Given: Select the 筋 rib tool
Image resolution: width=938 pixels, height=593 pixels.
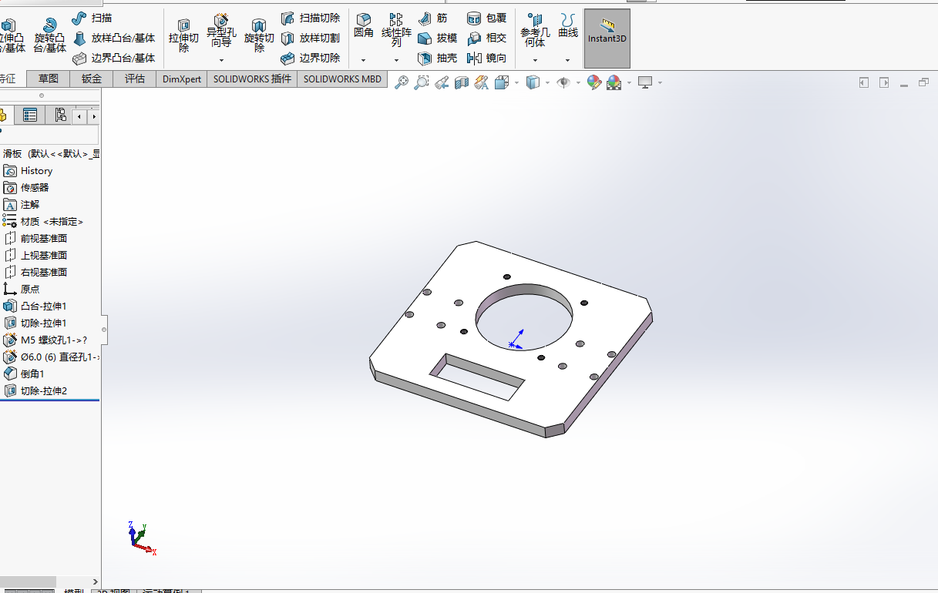Looking at the screenshot, I should pyautogui.click(x=433, y=18).
